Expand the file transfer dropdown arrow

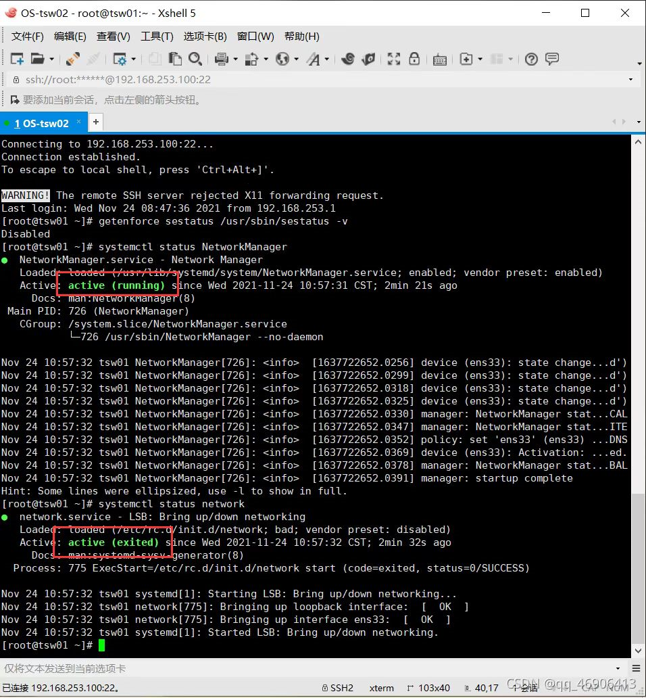266,60
